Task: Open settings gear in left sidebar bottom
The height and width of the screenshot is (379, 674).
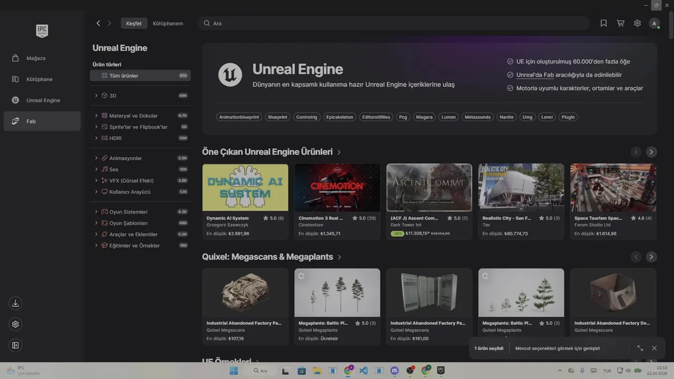Action: coord(16,324)
